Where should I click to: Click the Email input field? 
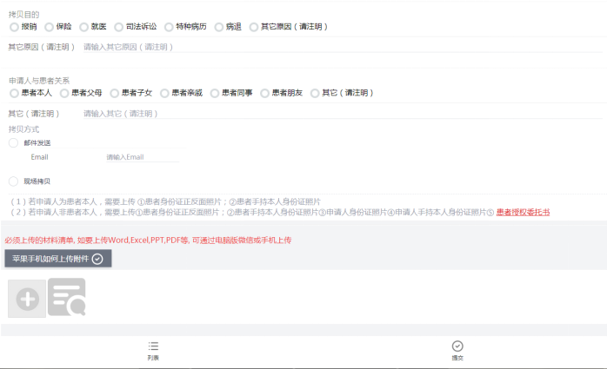[x=141, y=157]
